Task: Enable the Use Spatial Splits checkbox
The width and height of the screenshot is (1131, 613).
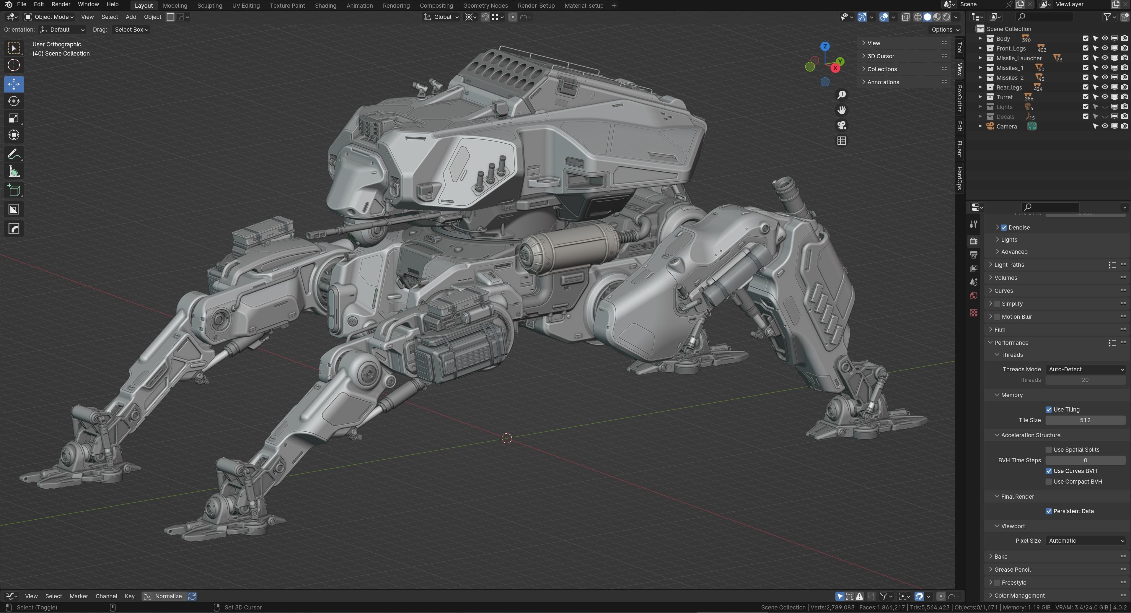Action: [x=1048, y=450]
